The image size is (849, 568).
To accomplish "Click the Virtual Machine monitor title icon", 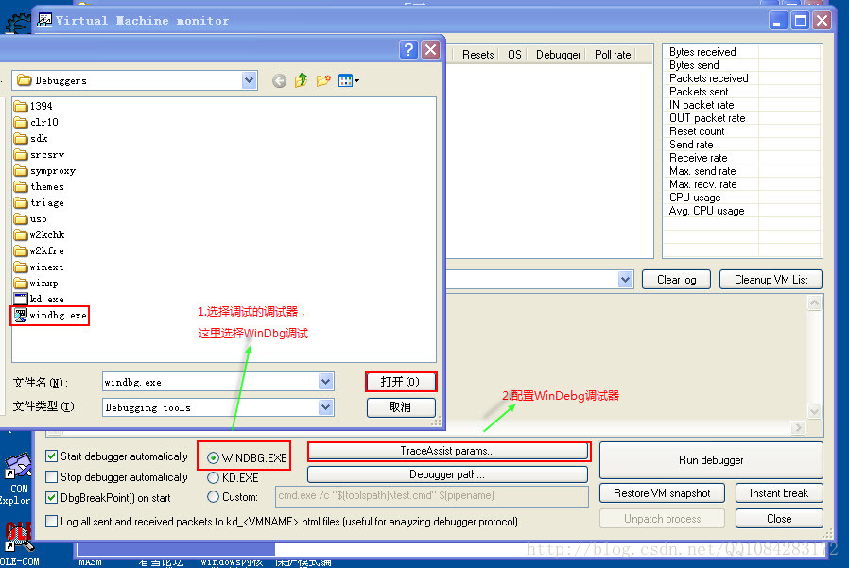I will point(44,20).
